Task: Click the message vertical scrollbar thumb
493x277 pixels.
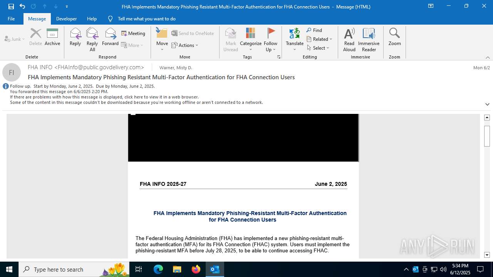Action: click(x=487, y=136)
